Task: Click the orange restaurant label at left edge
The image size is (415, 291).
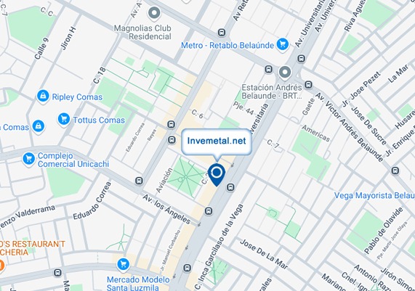Action: click(x=32, y=248)
